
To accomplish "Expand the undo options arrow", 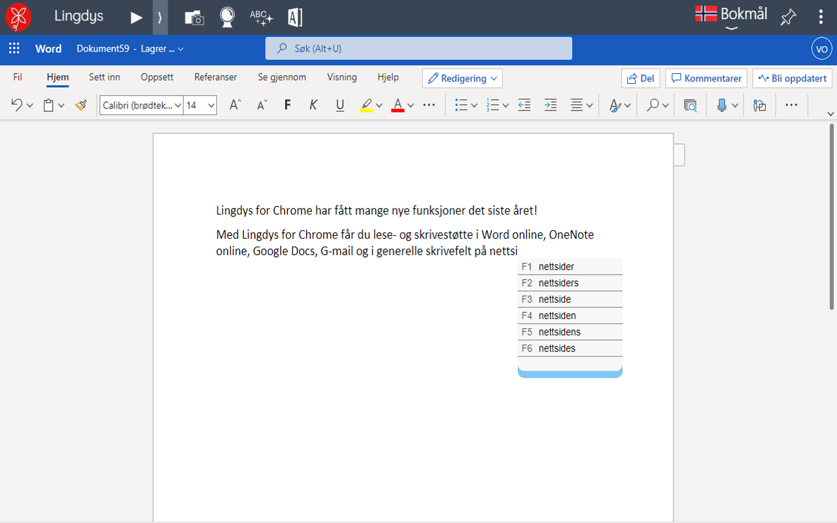I will click(29, 105).
